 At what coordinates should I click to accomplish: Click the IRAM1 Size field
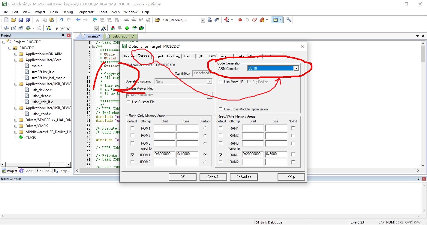[276, 154]
